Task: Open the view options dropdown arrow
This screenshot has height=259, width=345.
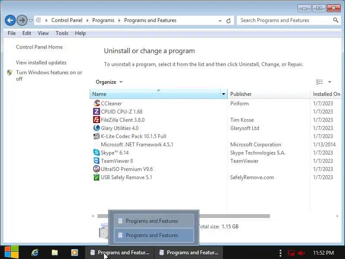Action: (x=329, y=82)
